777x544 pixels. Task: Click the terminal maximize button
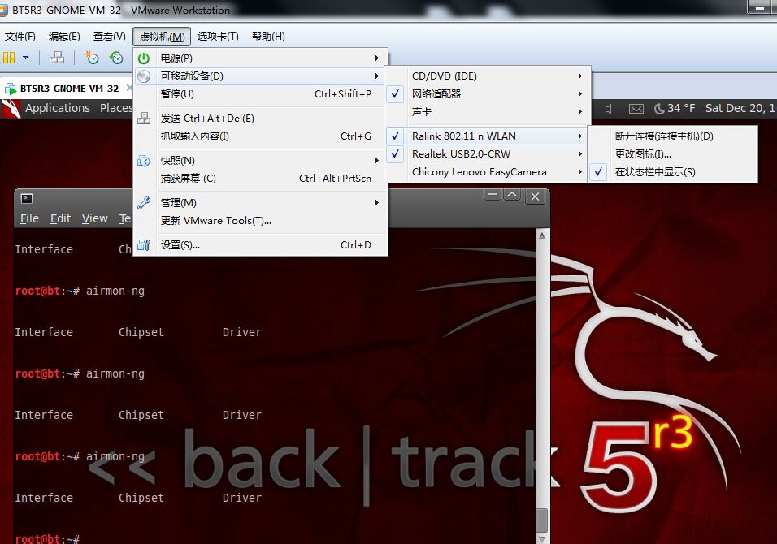click(512, 195)
